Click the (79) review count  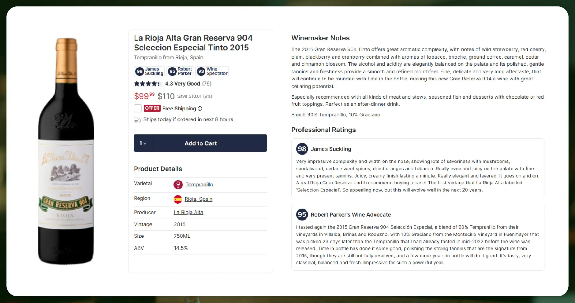tap(206, 83)
